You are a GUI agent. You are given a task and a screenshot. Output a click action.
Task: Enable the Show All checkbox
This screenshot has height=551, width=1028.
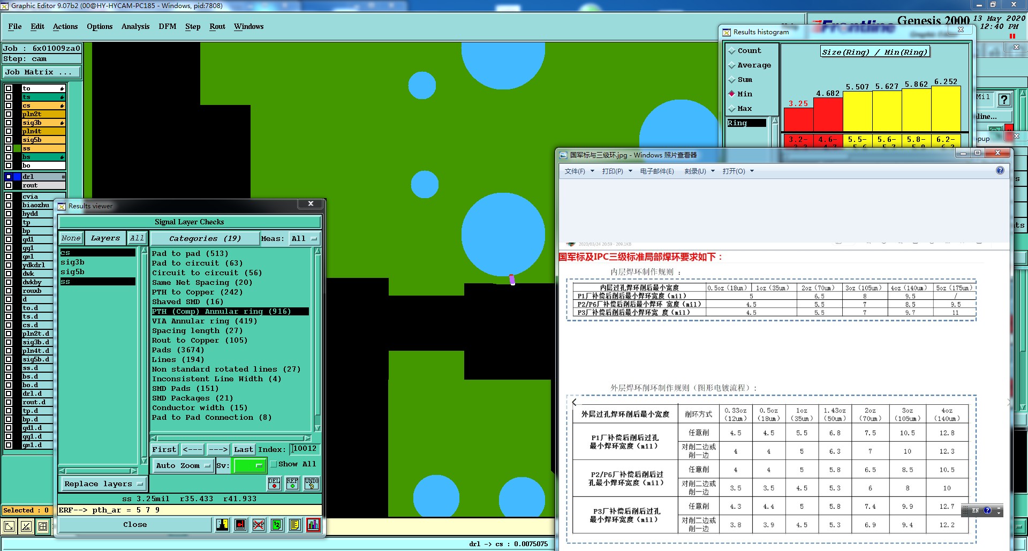pyautogui.click(x=274, y=464)
